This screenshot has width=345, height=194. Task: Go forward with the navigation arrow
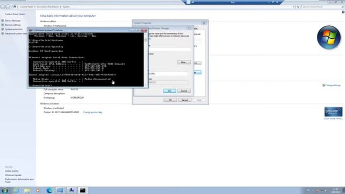click(x=8, y=7)
